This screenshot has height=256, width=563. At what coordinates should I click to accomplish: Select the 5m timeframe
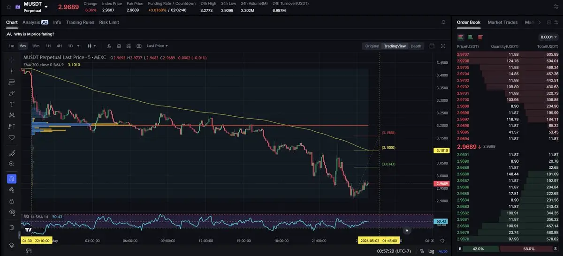(23, 46)
